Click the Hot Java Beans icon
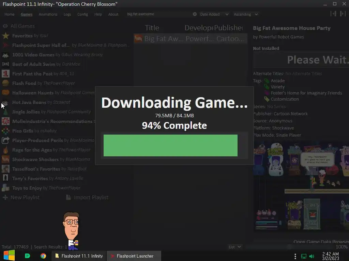This screenshot has height=261, width=349. 5,102
